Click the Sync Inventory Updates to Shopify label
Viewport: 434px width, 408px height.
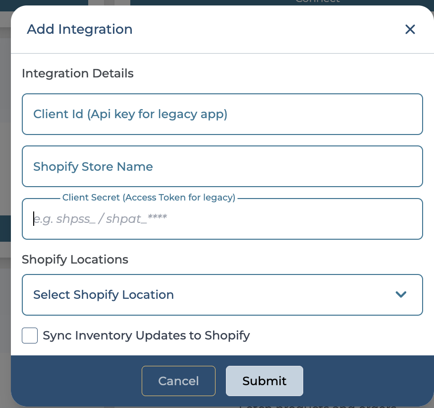[146, 336]
